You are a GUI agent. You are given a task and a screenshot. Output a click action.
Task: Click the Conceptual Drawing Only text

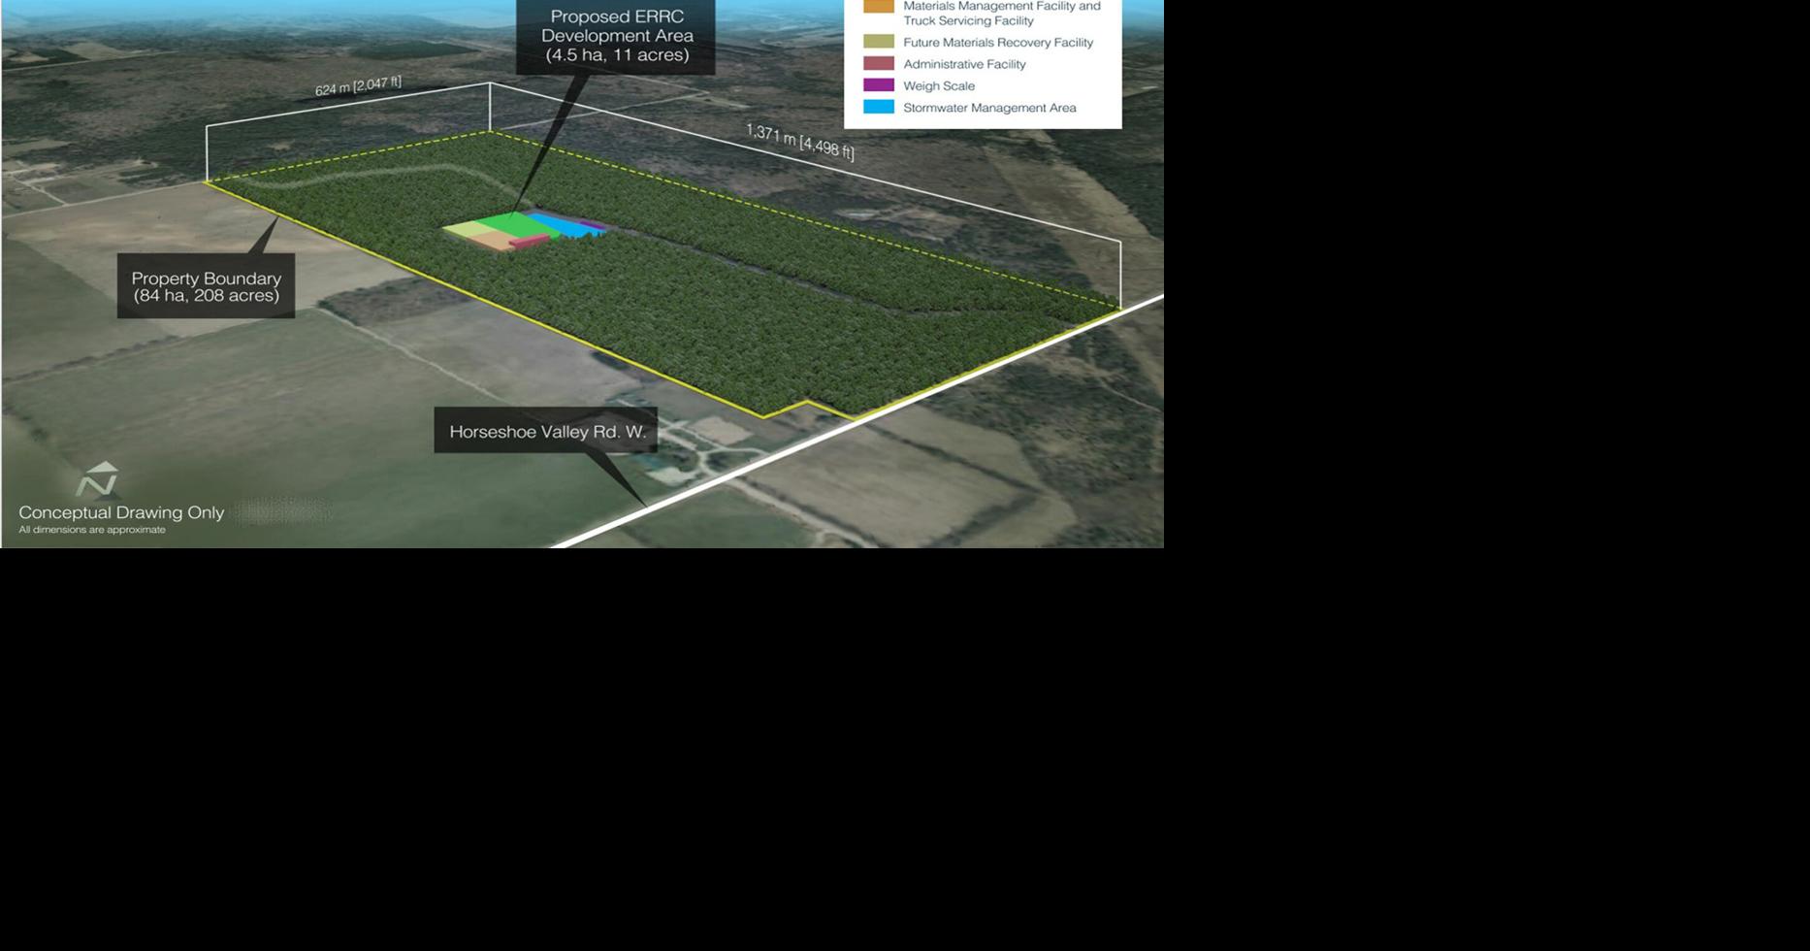point(122,511)
